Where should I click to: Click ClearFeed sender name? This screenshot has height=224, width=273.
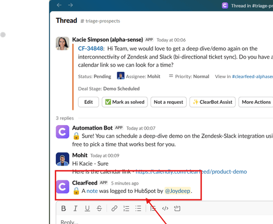point(85,182)
